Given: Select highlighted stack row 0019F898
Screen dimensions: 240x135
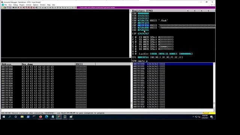Looking at the screenshot, I should (173, 64).
